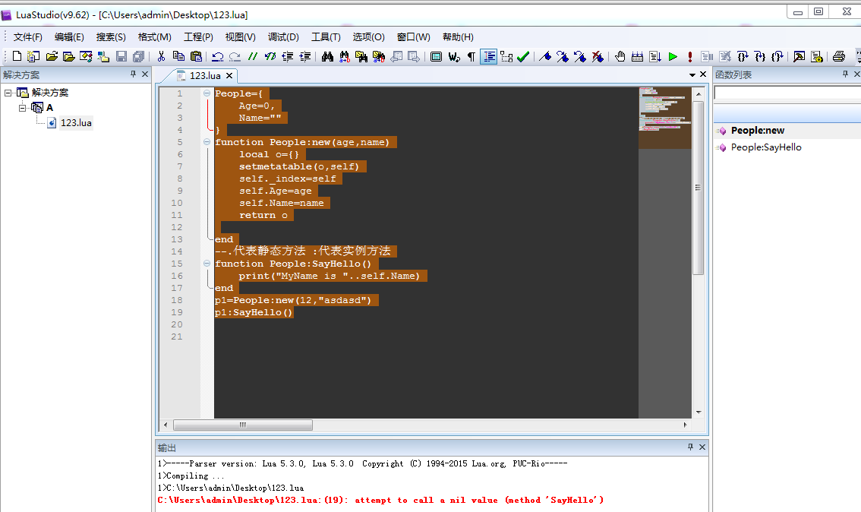This screenshot has width=861, height=512.
Task: Comment the selected lines with the green slashes icon
Action: tap(253, 56)
